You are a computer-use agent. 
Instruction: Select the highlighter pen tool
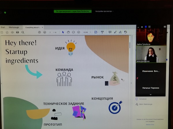(115, 32)
